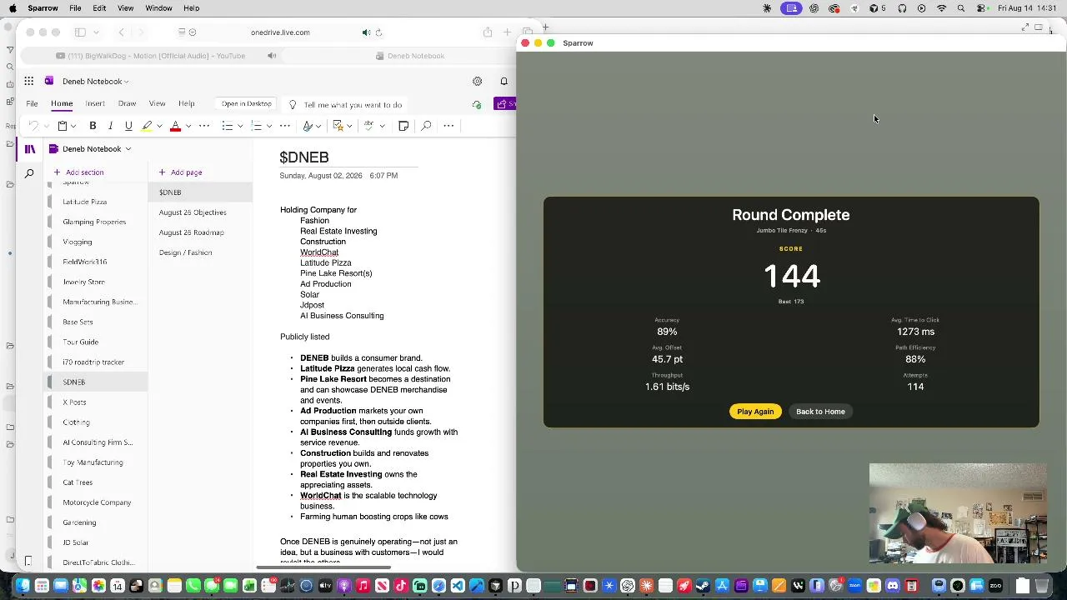
Task: Switch to the View ribbon tab
Action: click(157, 104)
